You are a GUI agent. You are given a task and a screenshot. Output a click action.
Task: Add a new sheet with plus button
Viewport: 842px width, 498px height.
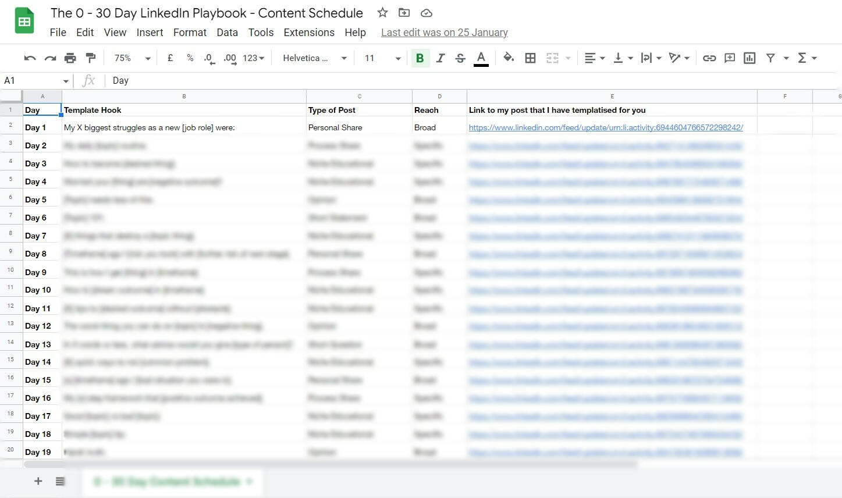coord(38,481)
